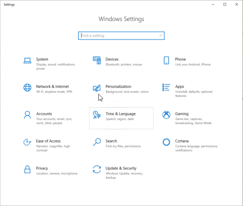Image resolution: width=243 pixels, height=206 pixels.
Task: Click 'Display, sound, notifications, power' description
Action: (x=56, y=67)
